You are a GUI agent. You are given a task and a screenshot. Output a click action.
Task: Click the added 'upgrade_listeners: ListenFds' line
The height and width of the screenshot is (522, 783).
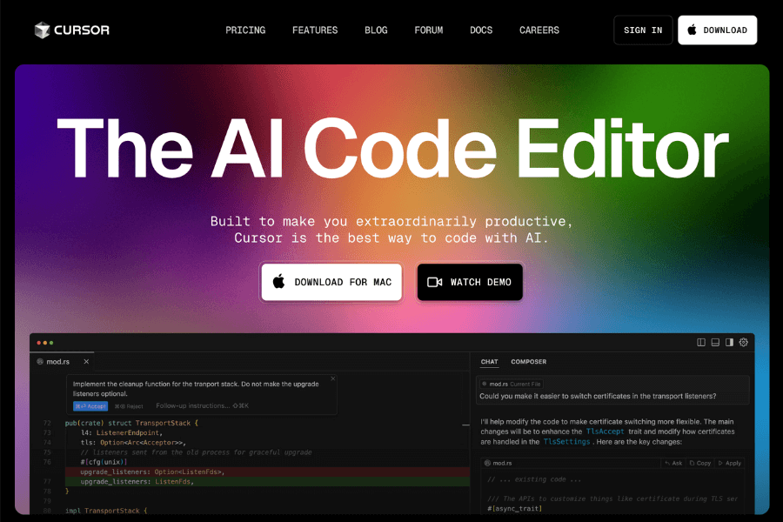point(267,481)
